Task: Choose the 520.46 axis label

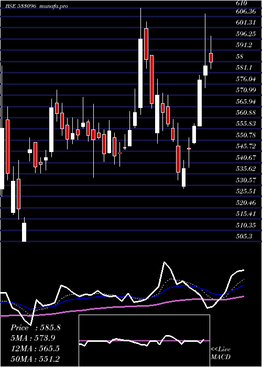Action: (246, 202)
